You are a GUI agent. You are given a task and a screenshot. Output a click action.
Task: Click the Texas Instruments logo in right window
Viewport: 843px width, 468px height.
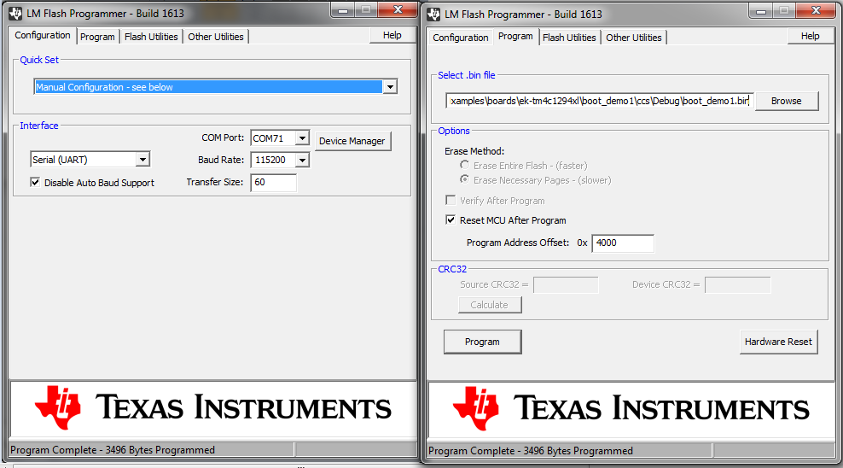(631, 408)
